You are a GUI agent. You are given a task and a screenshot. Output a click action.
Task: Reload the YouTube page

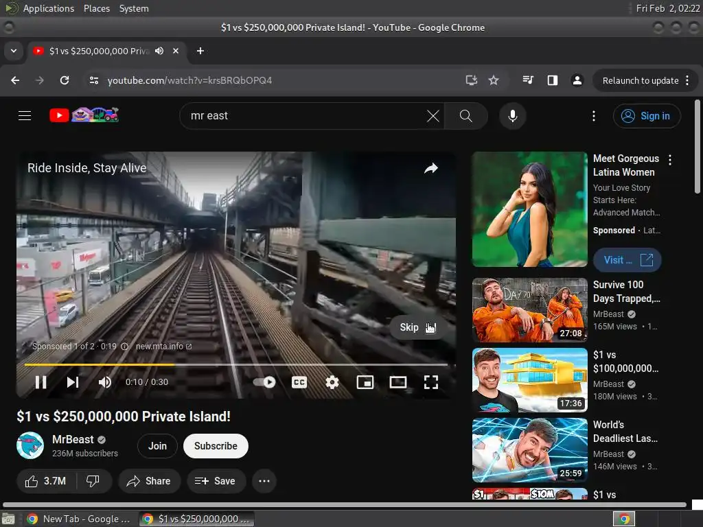click(x=65, y=80)
